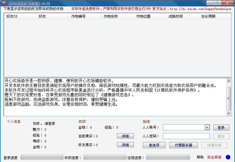Image resolution: width=235 pixels, height=162 pixels.
Task: Click the 帮助 help link
Action: click(200, 157)
